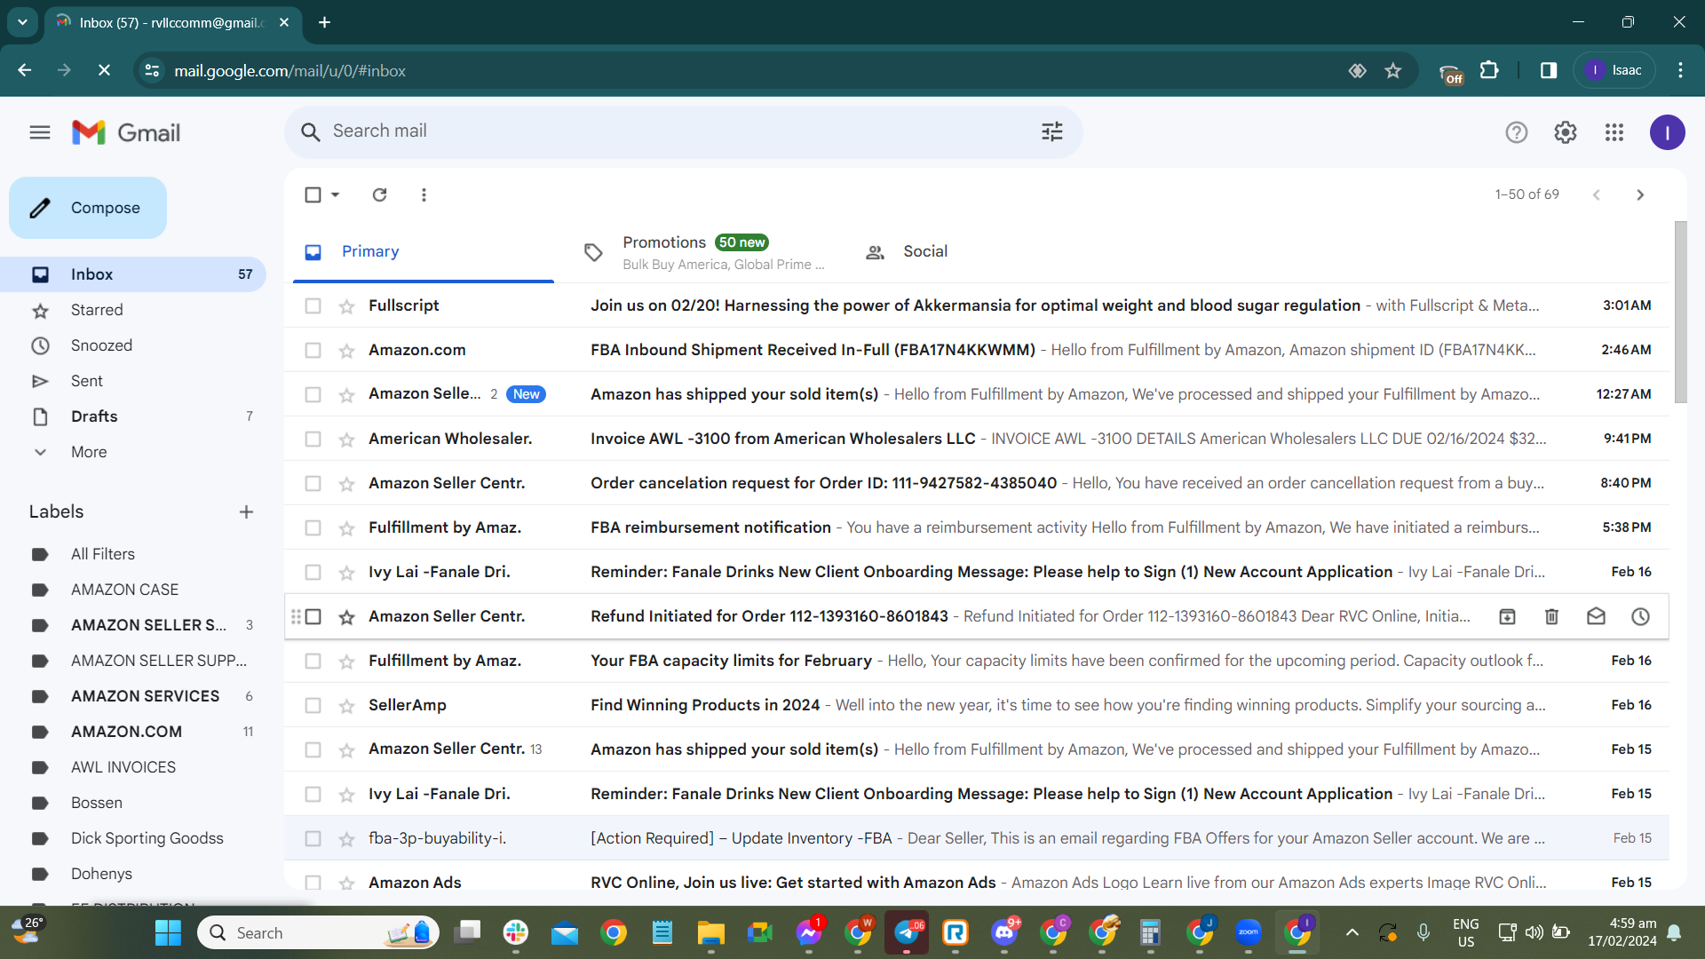Archive the Refund Initiated email
Viewport: 1705px width, 959px height.
[1507, 616]
